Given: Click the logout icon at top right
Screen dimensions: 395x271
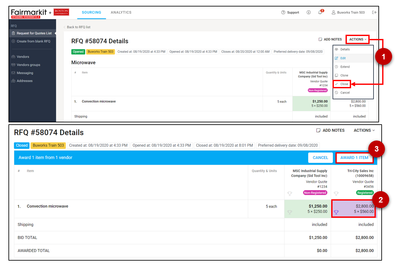Looking at the screenshot, I should 374,12.
